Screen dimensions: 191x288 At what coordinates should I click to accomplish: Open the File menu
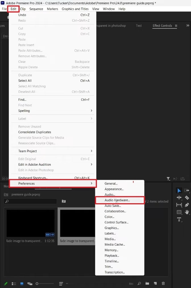click(4, 9)
